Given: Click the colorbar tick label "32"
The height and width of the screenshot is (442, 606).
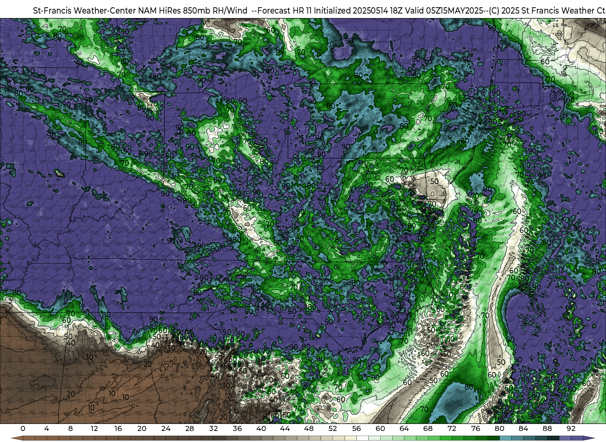Looking at the screenshot, I should 213,428.
